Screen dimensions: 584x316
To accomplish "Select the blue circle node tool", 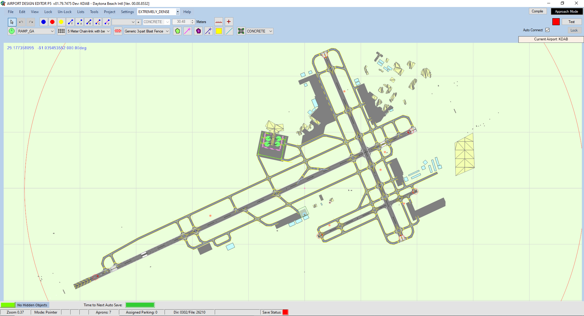I will 43,22.
